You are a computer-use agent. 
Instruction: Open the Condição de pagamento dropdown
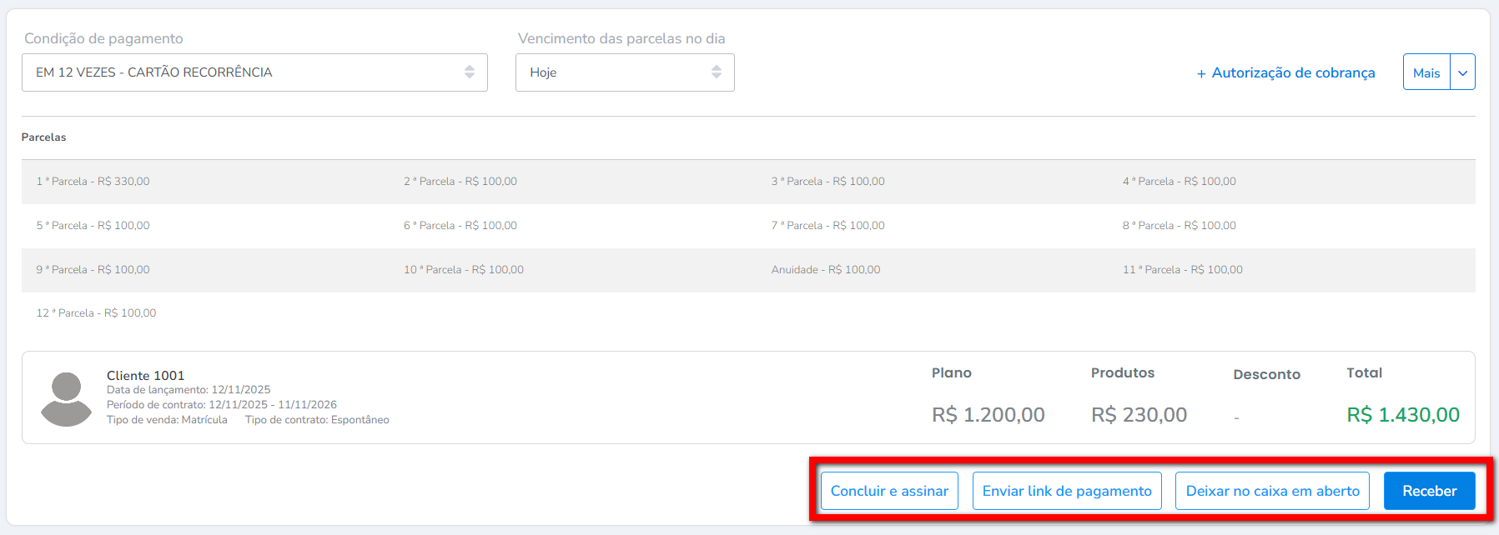[254, 72]
